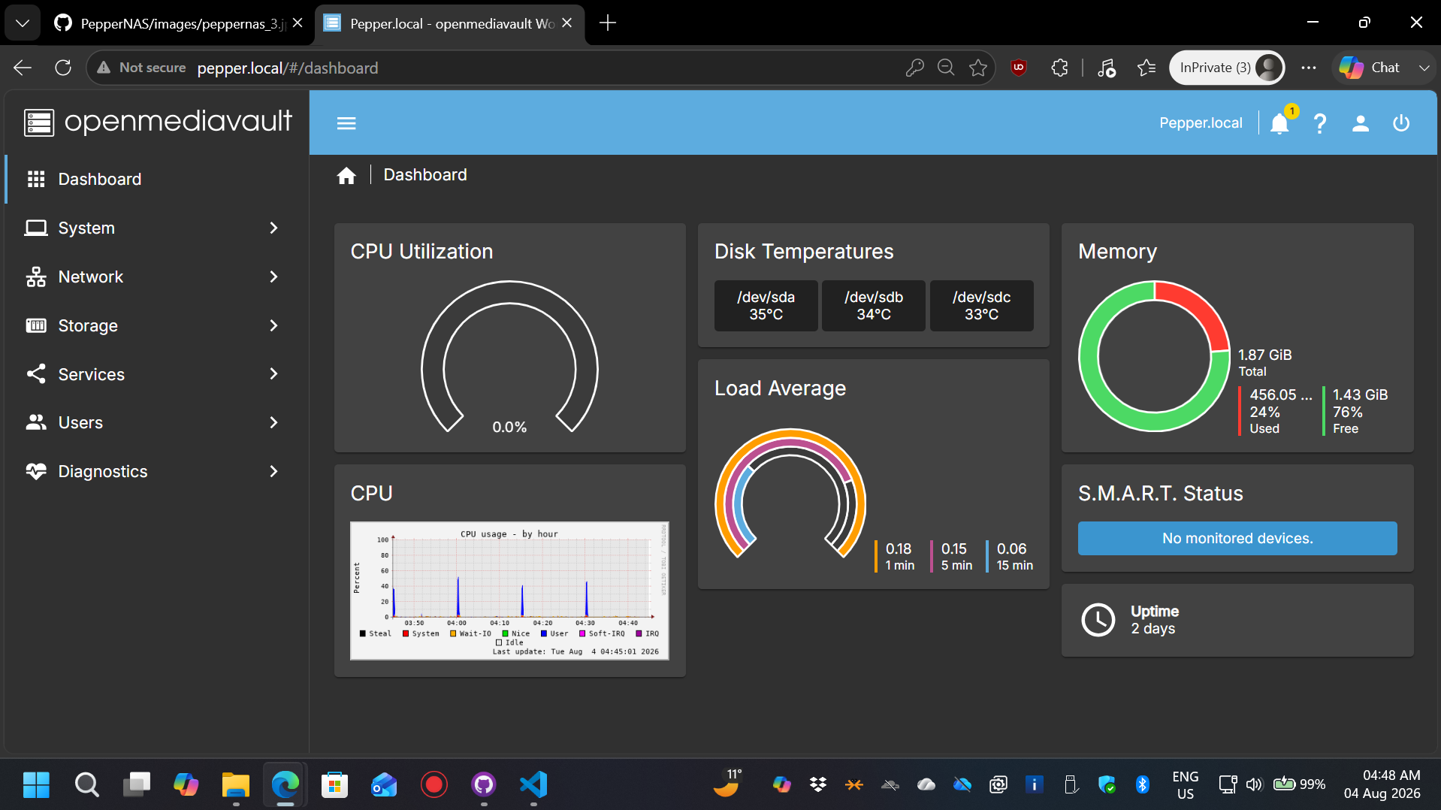The width and height of the screenshot is (1441, 810).
Task: Open the Copilot Chat button
Action: click(1370, 68)
